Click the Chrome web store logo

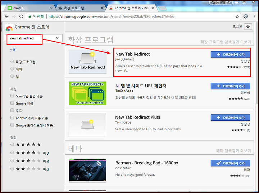click(x=9, y=27)
